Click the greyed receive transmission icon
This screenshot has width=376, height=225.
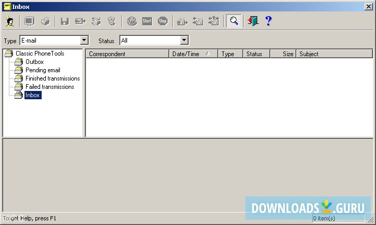pyautogui.click(x=198, y=21)
